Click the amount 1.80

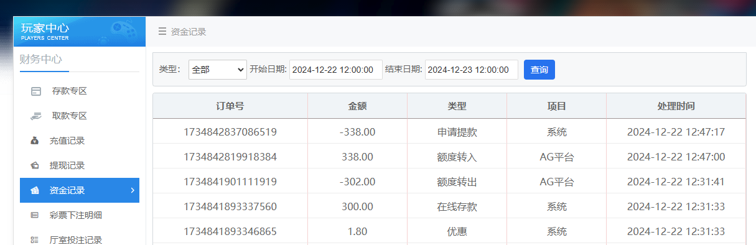[x=357, y=231]
